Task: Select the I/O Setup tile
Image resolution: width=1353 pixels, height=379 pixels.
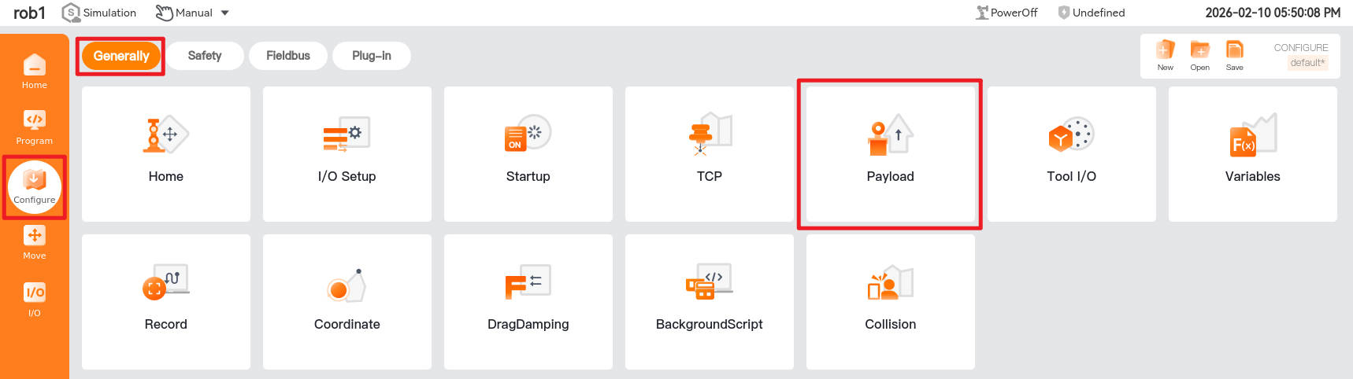Action: click(x=347, y=154)
